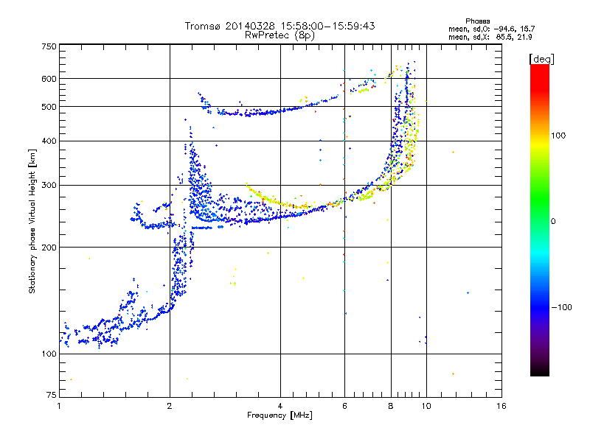Click the black bottom of the colorbar
Image resolution: width=590 pixels, height=442 pixels.
[x=540, y=371]
